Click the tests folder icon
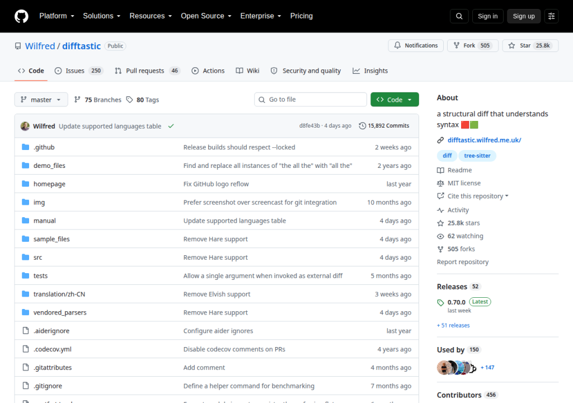The width and height of the screenshot is (573, 403). tap(25, 275)
